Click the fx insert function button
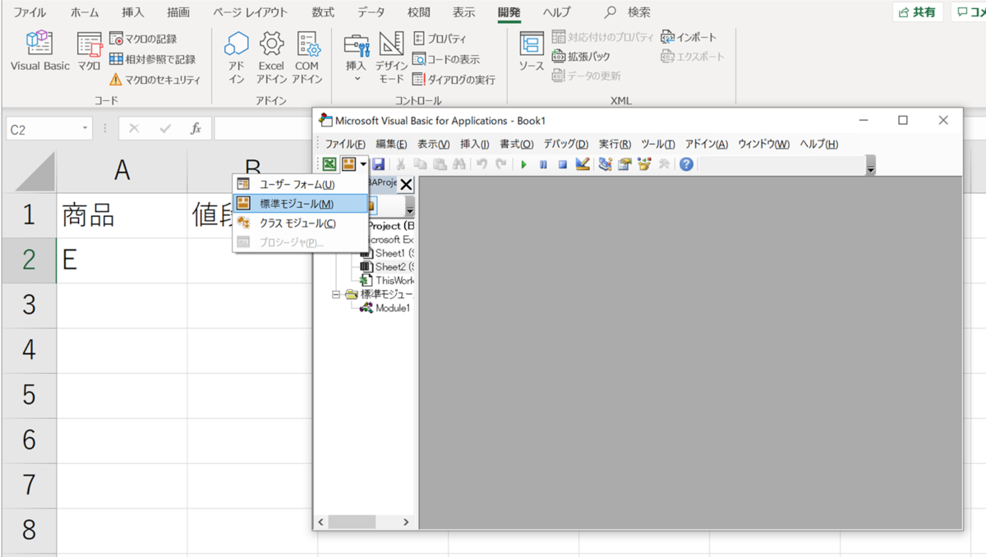 click(196, 129)
